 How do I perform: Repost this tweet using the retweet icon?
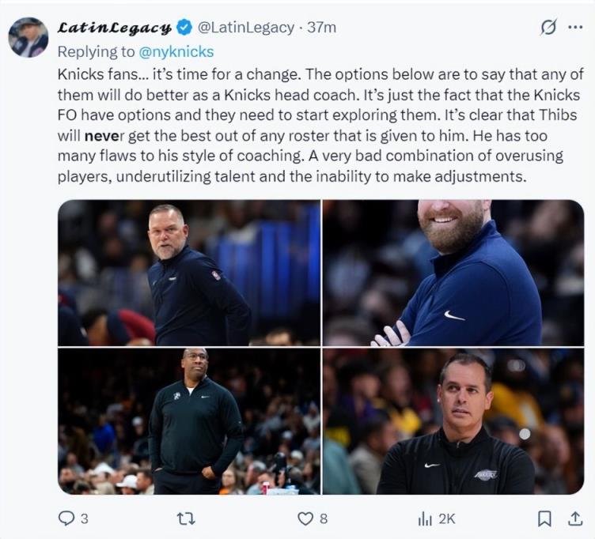(x=186, y=518)
